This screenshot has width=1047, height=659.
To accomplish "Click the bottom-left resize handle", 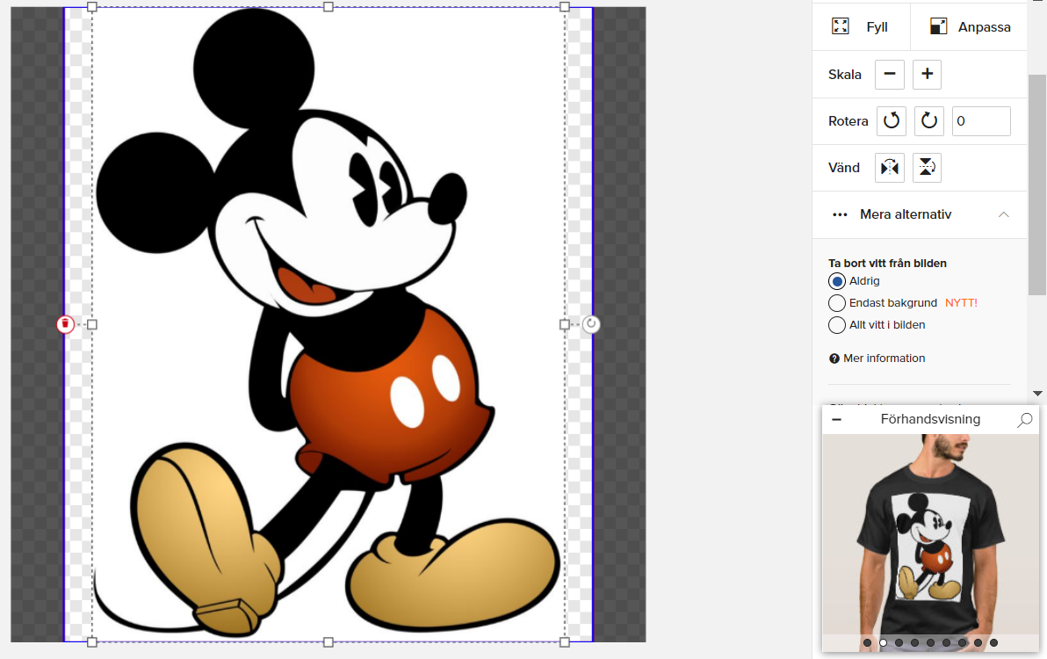I will pyautogui.click(x=92, y=641).
